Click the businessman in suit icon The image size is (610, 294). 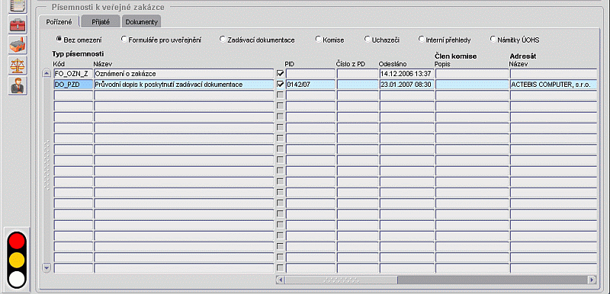18,86
